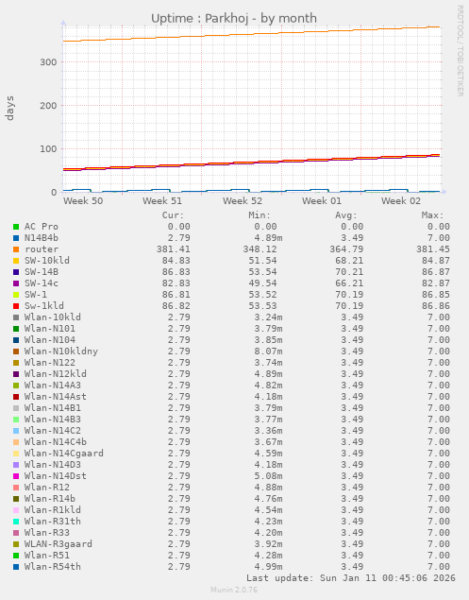
Task: Select the 'Wlan-N14C4b' legend label
Action: point(56,442)
